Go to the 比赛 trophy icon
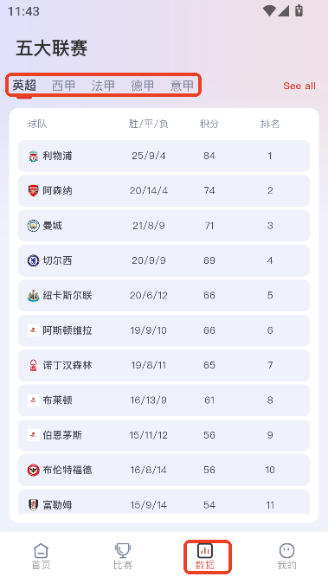The width and height of the screenshot is (328, 583). [123, 550]
